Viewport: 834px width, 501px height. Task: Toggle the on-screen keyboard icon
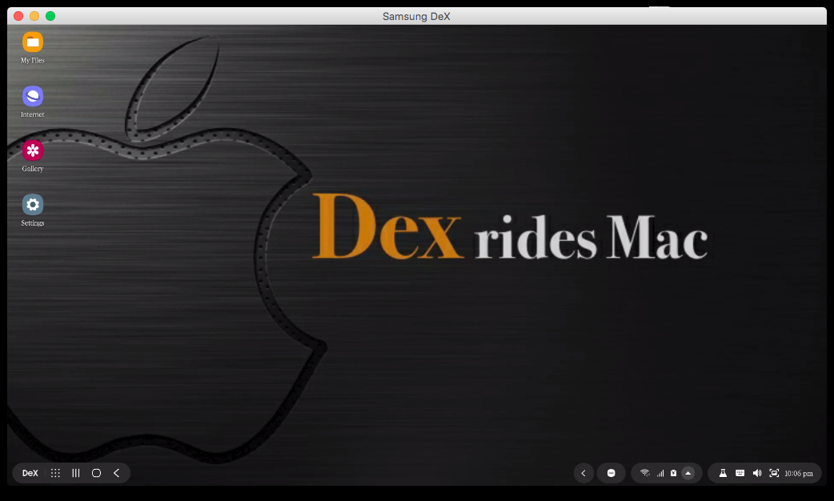tap(740, 473)
